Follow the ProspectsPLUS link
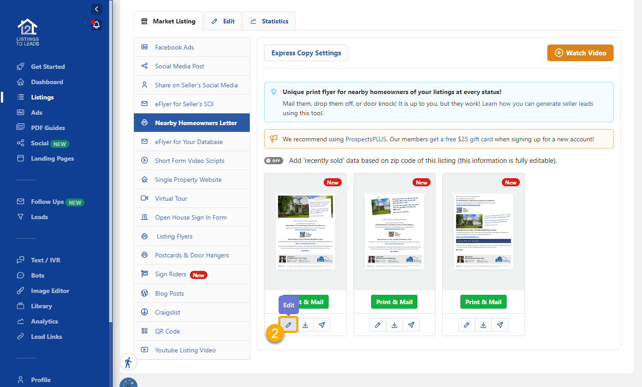 pyautogui.click(x=366, y=139)
